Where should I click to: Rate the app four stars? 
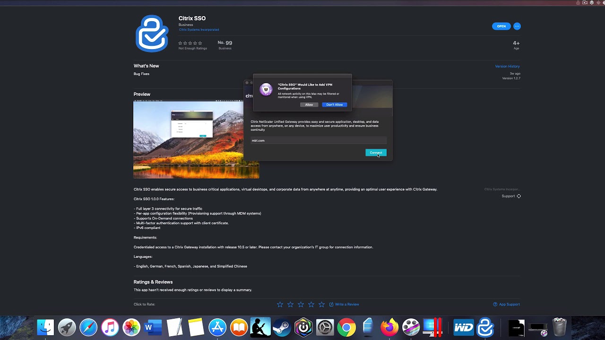pyautogui.click(x=311, y=305)
